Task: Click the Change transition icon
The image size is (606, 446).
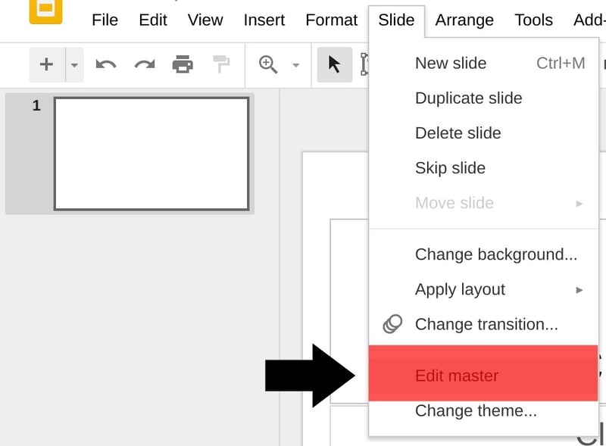Action: 391,324
